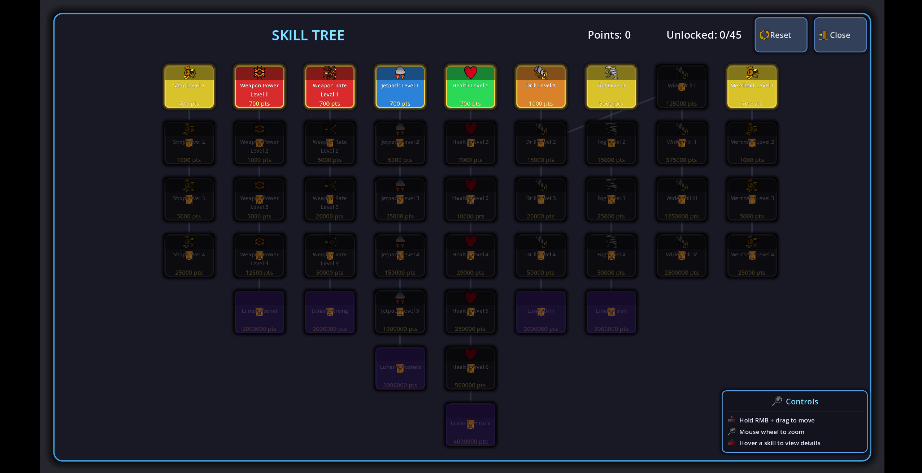Reset the skill tree

[781, 35]
